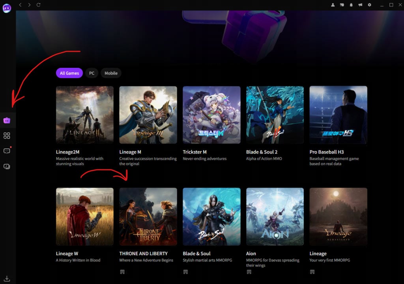Click the platform icon under Lineage Remastered

click(x=312, y=272)
